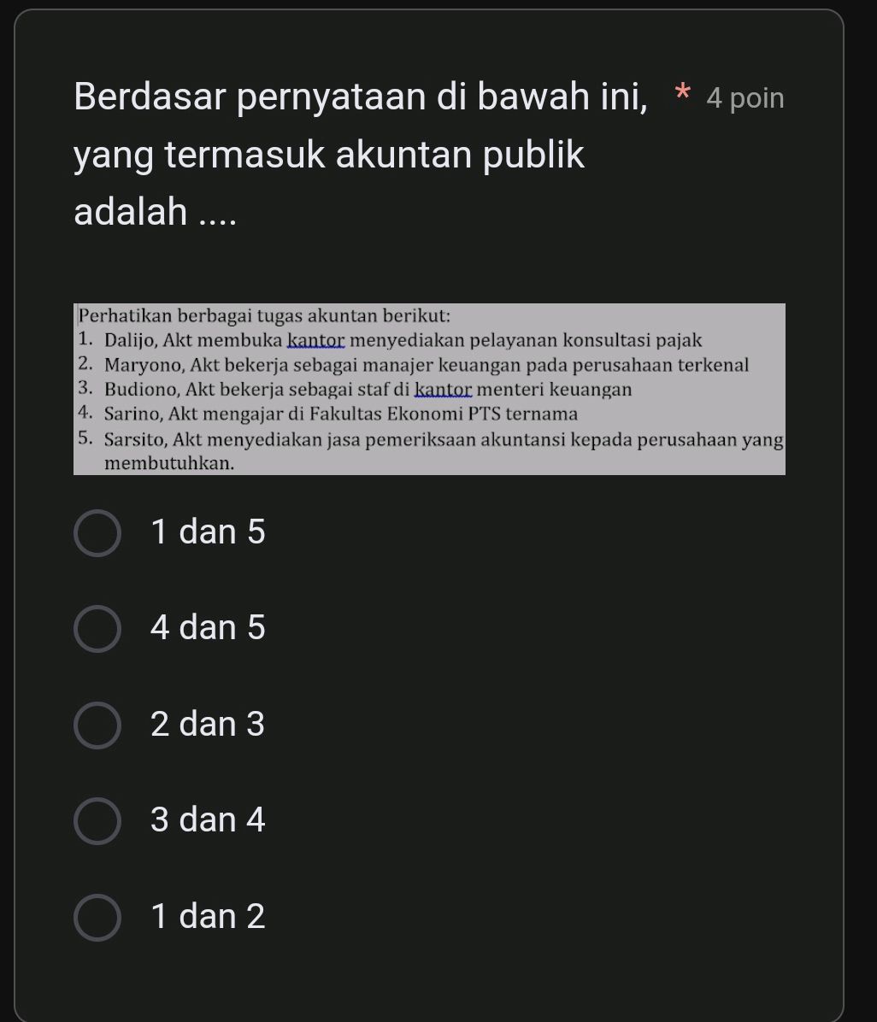Select the "1 dan 5" answer option
Image resolution: width=877 pixels, height=1022 pixels.
(x=97, y=532)
